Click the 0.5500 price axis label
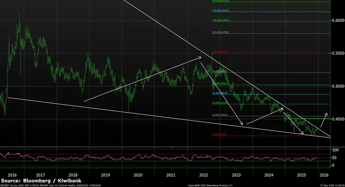 point(337,53)
